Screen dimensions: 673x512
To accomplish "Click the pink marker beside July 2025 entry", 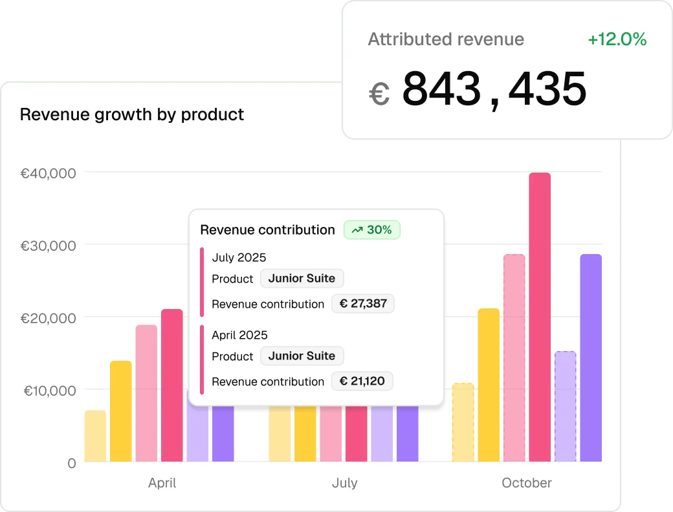I will [202, 282].
